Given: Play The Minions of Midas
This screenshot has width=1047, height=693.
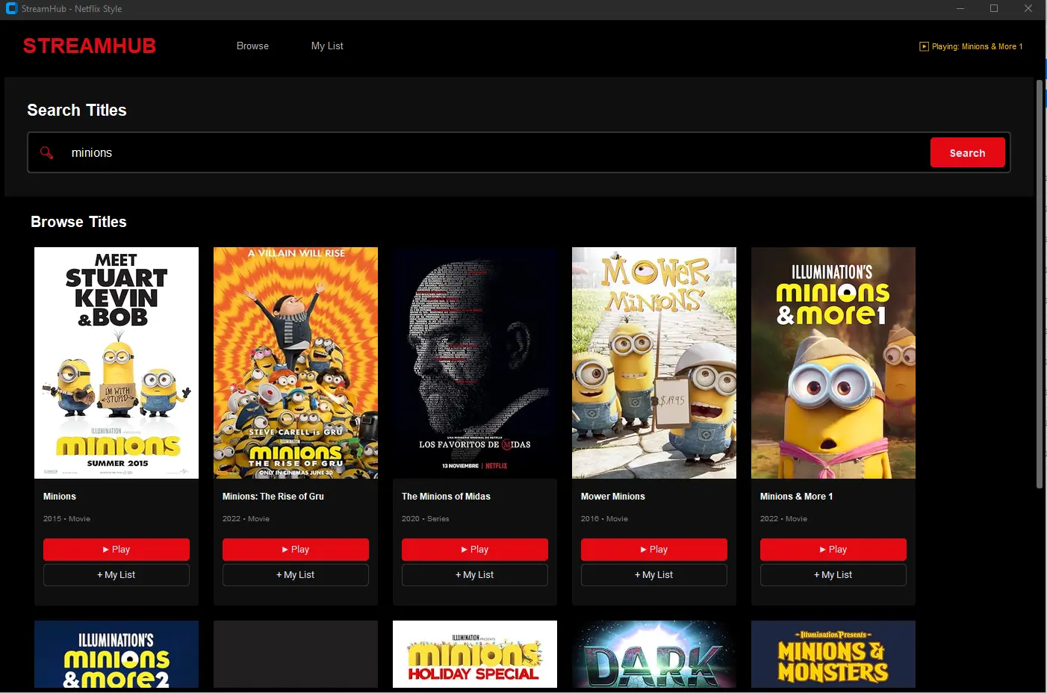Looking at the screenshot, I should coord(475,550).
